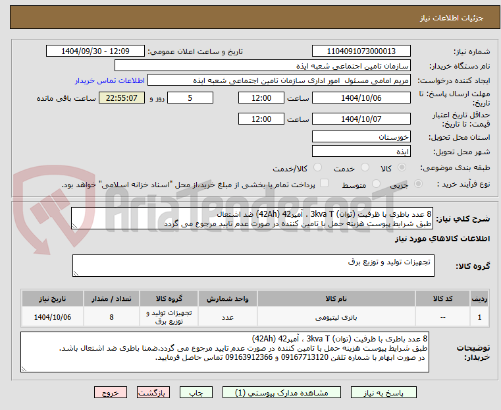The height and width of the screenshot is (410, 501).
Task: Click the باتری لیتیومی item name cell
Action: click(x=336, y=317)
